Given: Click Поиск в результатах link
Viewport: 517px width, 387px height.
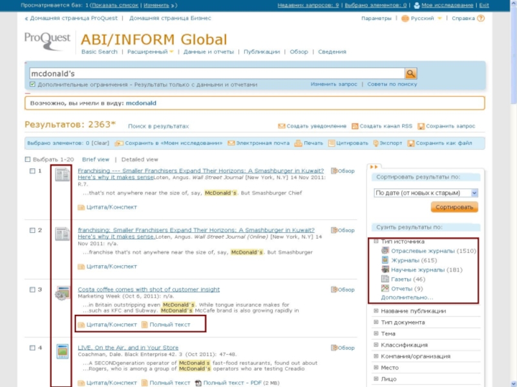Looking at the screenshot, I should point(158,126).
